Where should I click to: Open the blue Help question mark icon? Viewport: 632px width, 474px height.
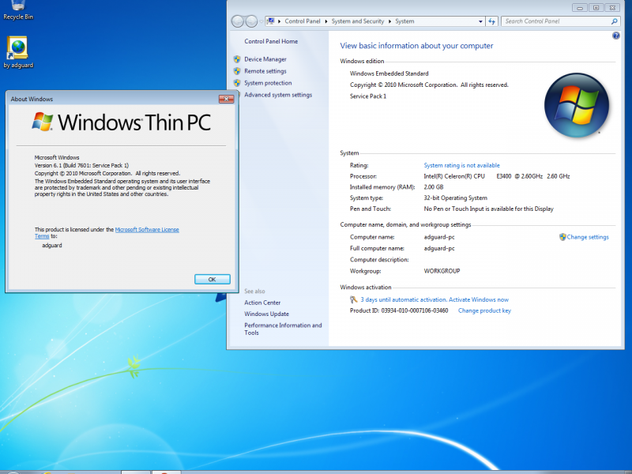[616, 36]
